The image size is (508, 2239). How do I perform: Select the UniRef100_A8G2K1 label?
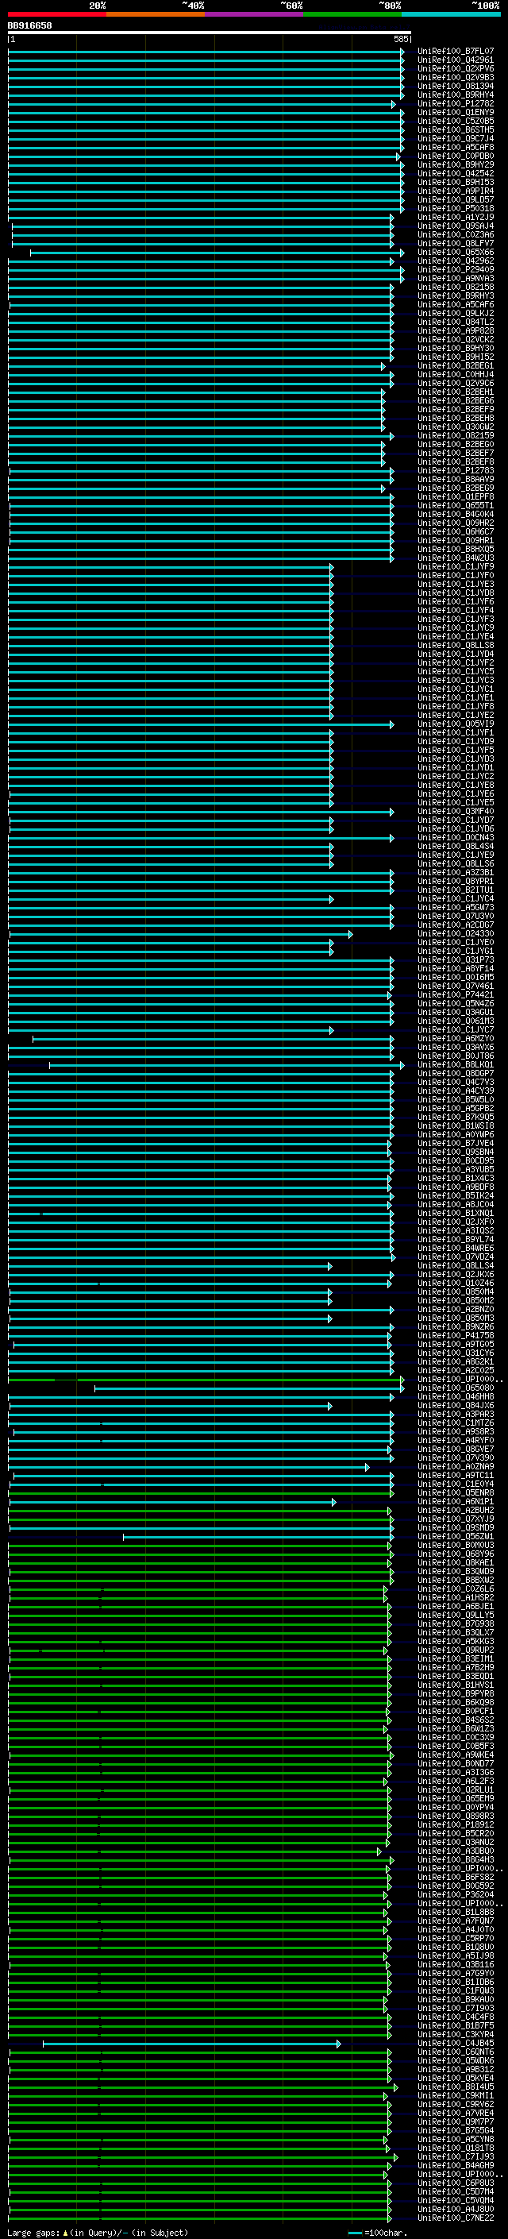click(455, 1362)
